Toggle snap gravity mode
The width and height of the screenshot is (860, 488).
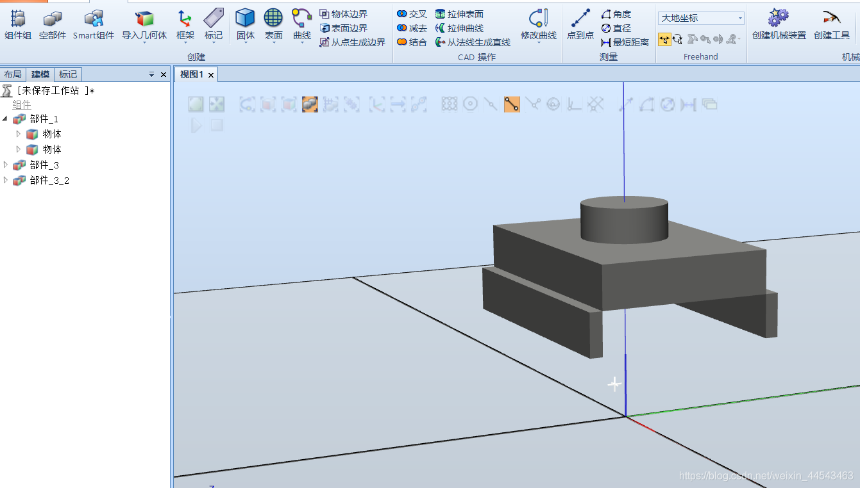coord(553,104)
